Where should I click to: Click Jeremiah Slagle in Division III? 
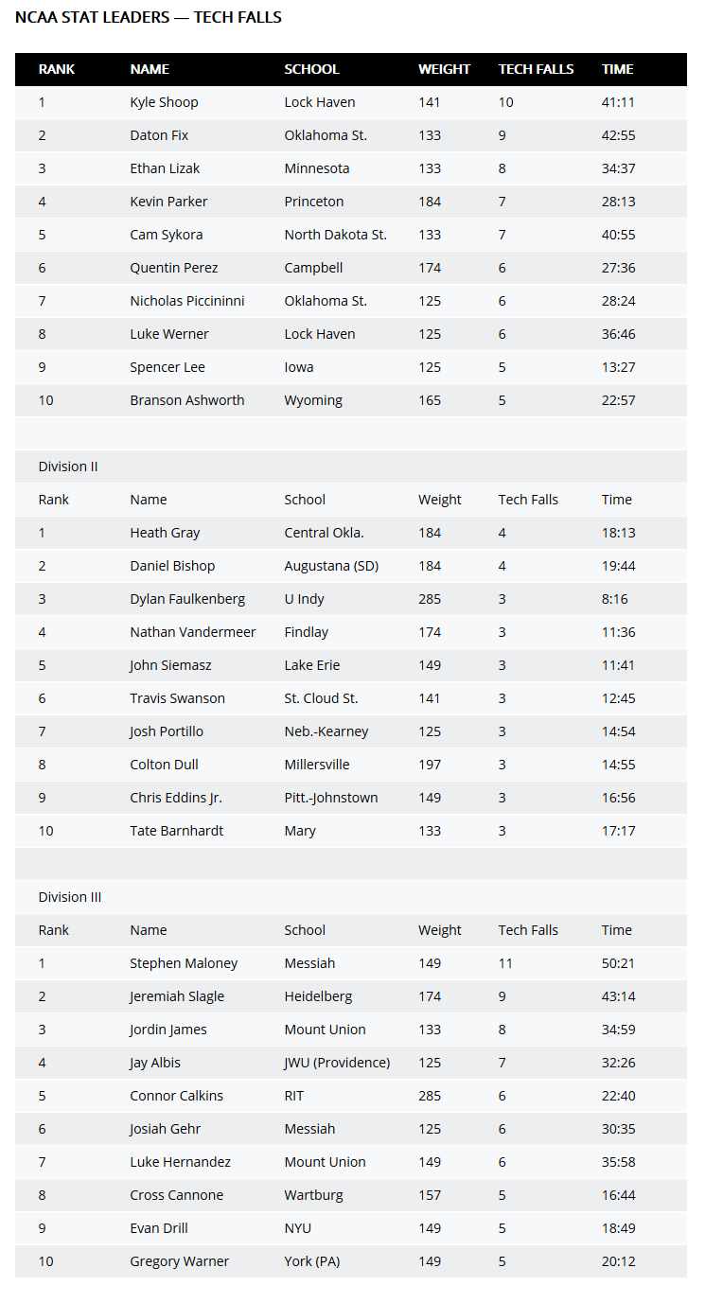click(177, 996)
